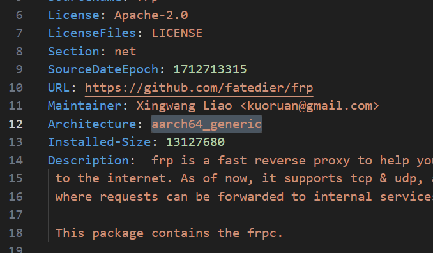This screenshot has width=433, height=253.
Task: Click the SourceDateEpoch number 1712713315
Action: tap(210, 69)
